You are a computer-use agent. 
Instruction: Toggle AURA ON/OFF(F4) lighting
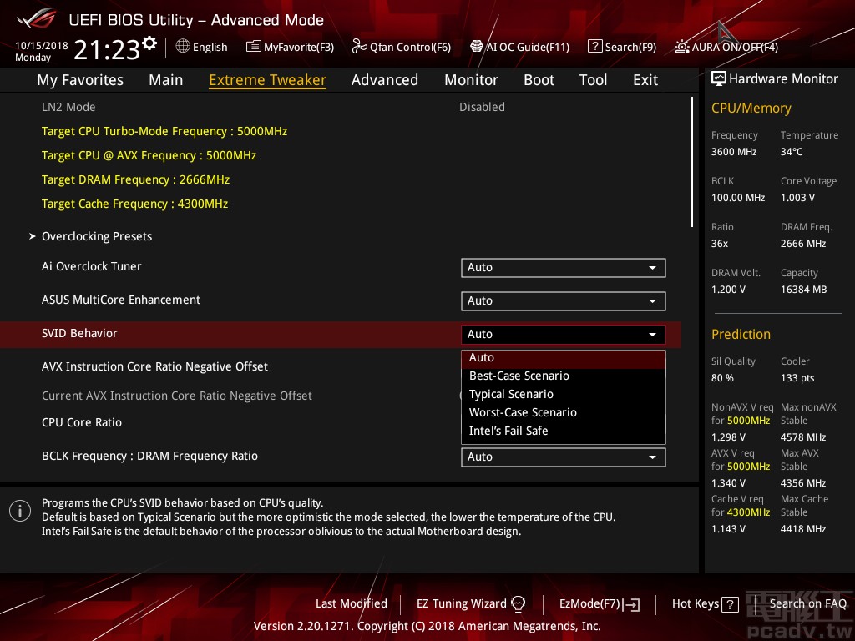pos(682,47)
